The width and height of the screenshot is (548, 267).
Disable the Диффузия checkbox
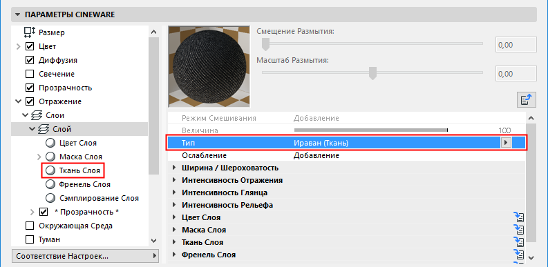[x=30, y=60]
